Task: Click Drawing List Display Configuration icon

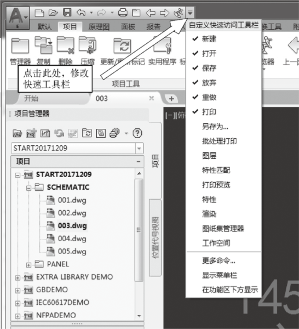Action: point(101,133)
